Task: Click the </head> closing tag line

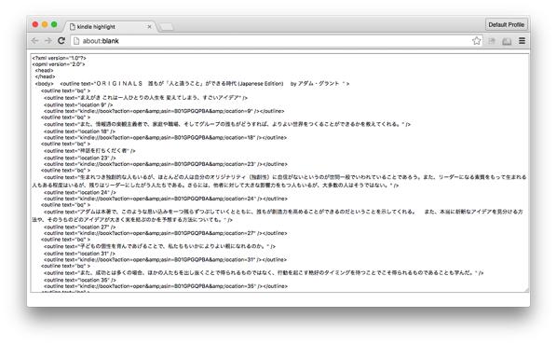Action: coord(45,76)
